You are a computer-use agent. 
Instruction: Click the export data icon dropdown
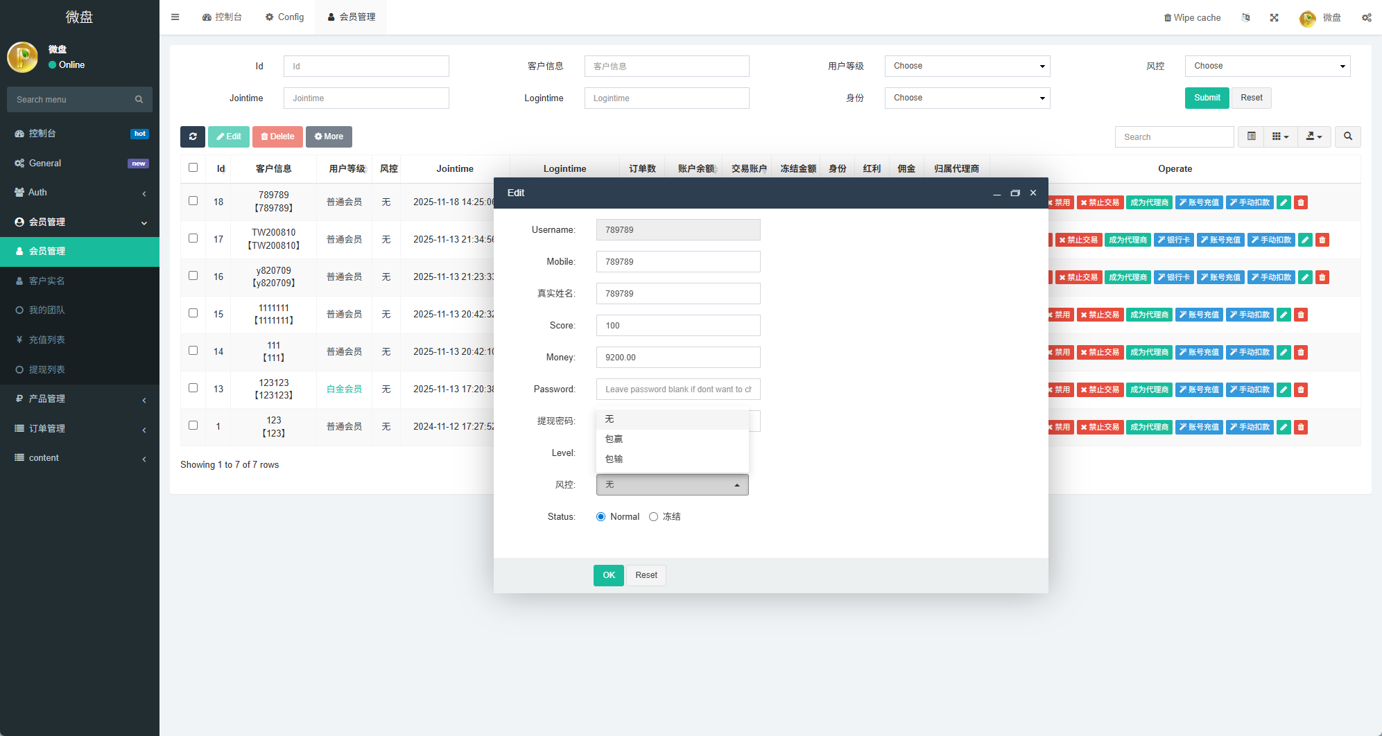click(x=1313, y=137)
